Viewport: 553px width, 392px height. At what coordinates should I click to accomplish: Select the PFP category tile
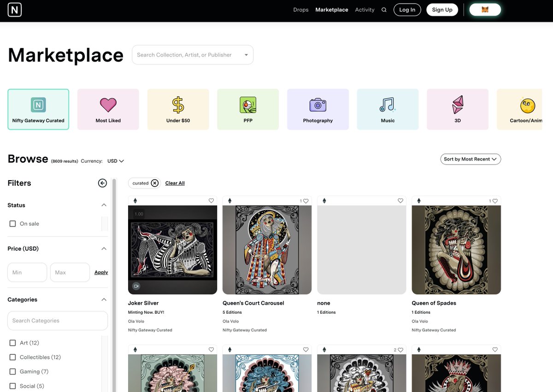(x=248, y=110)
